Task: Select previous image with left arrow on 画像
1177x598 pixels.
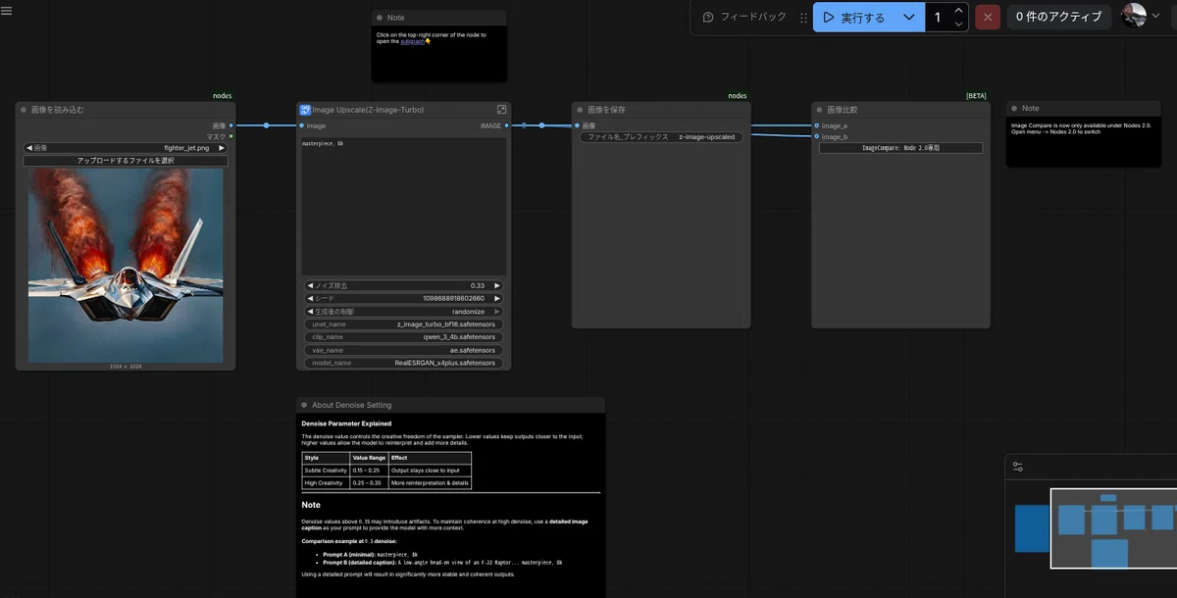Action: [x=28, y=148]
